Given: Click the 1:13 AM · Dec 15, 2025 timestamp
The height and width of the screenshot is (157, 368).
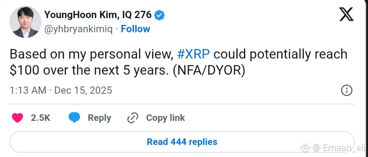Looking at the screenshot, I should 61,91.
